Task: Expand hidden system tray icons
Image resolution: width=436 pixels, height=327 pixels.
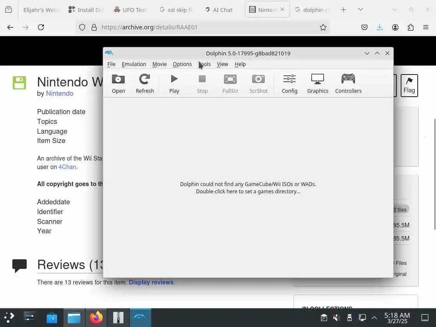Action: point(374,318)
